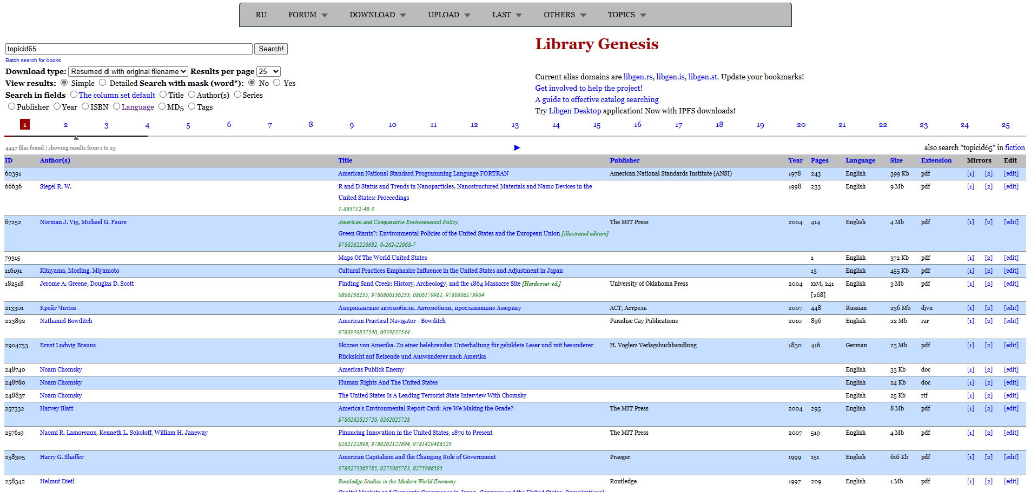The image size is (1031, 492).
Task: Go to results page 2
Action: point(65,125)
